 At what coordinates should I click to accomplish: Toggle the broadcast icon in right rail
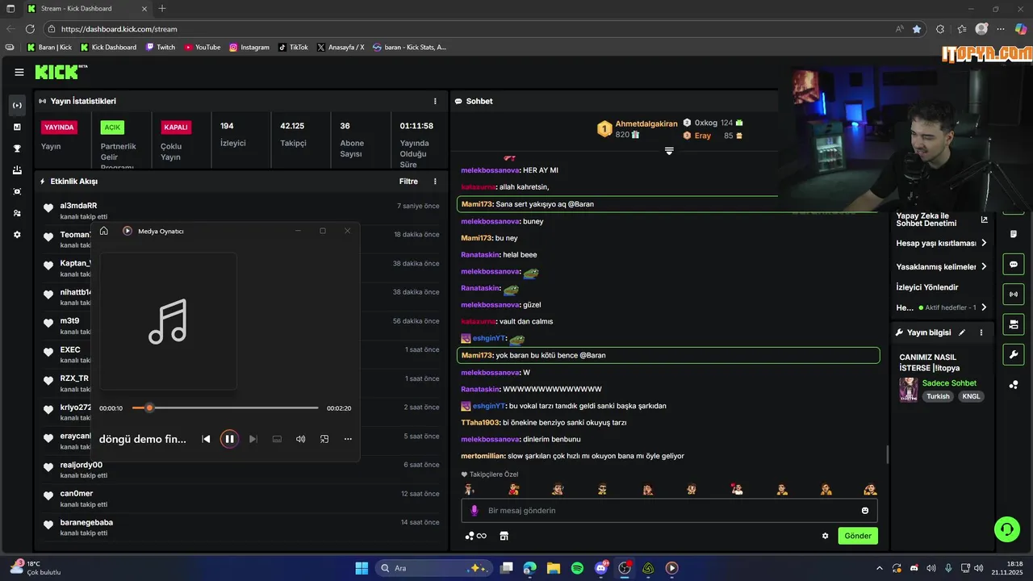pyautogui.click(x=1014, y=295)
